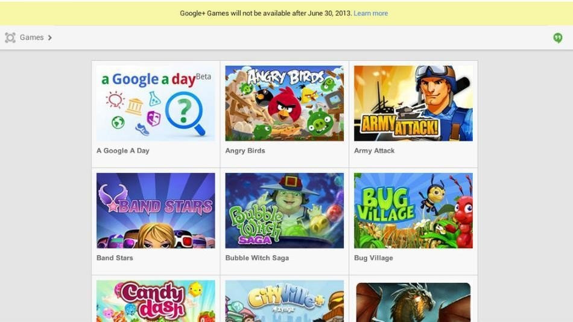Image resolution: width=573 pixels, height=322 pixels.
Task: Open the green Hangouts chat icon
Action: pos(558,37)
